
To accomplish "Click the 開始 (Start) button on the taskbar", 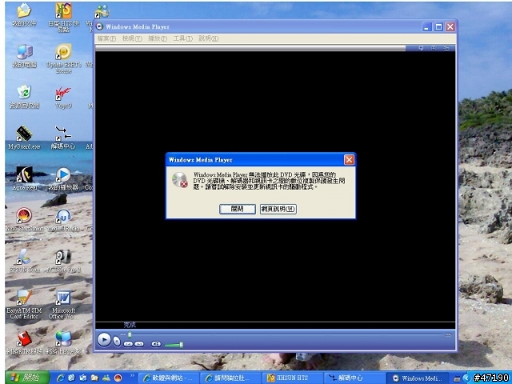I will tap(27, 378).
